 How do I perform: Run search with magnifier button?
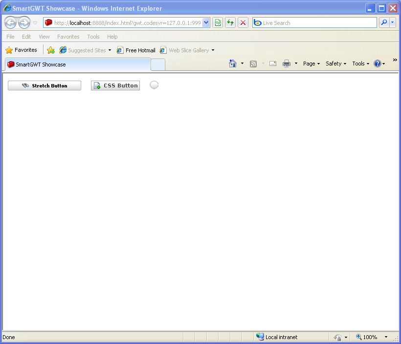point(384,23)
